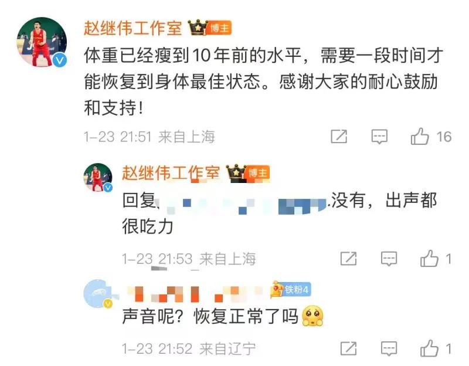Open 赵继伟工作室 username in the reply
This screenshot has width=469, height=366.
coord(171,173)
